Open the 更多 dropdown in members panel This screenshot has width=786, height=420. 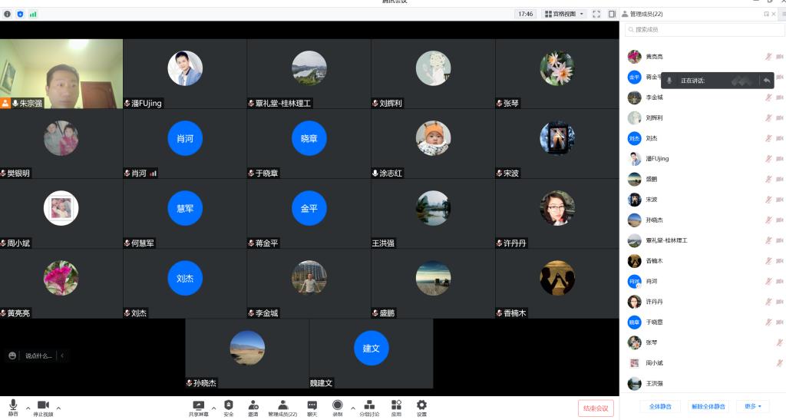751,406
